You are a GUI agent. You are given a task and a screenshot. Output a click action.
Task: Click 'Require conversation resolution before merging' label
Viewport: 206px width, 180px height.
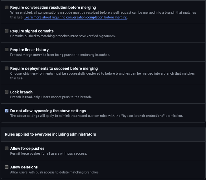point(53,7)
